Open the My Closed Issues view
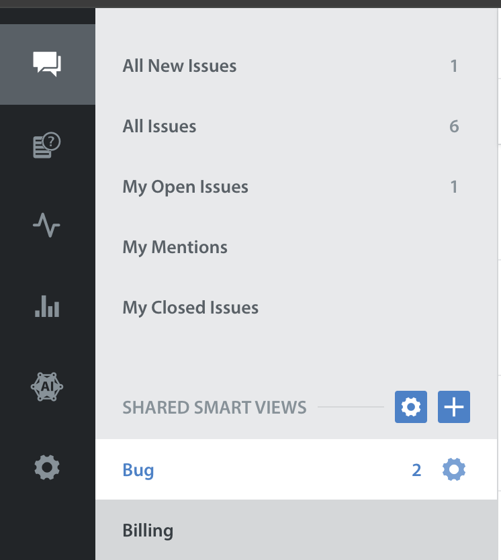Viewport: 501px width, 560px height. tap(296, 308)
